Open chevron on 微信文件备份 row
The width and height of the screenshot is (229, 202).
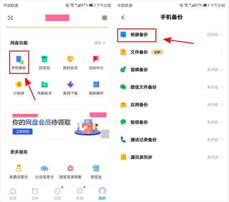tap(222, 87)
